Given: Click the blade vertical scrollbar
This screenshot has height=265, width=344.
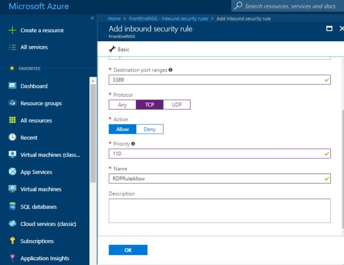Looking at the screenshot, I should point(343,169).
